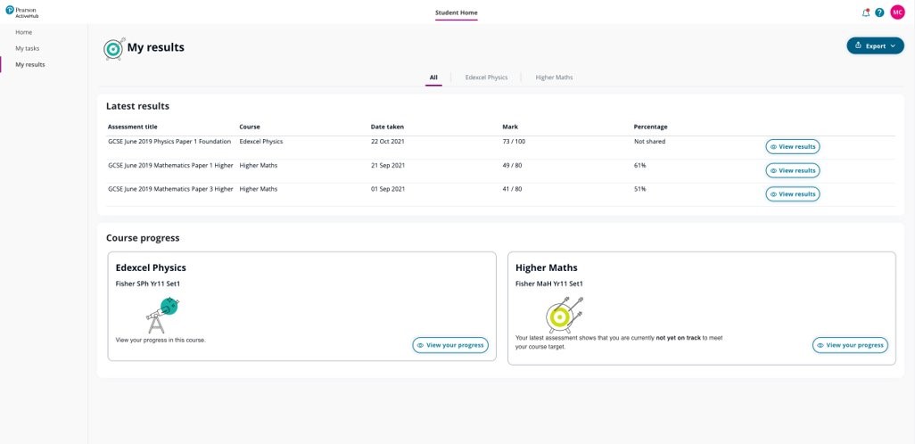Switch to the Higher Maths tab

[555, 77]
